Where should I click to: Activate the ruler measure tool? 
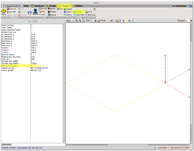coord(98,21)
